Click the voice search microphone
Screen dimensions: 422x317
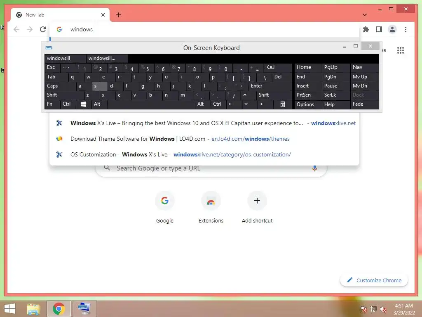pos(314,168)
